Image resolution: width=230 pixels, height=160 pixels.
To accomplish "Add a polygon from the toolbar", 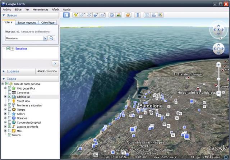I will 83,15.
